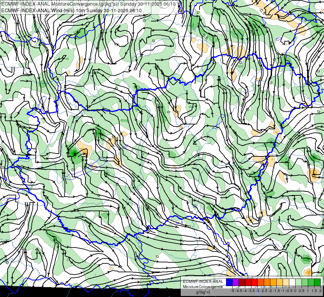Click the amber swatch above -1.5
The height and width of the screenshot is (297, 324).
[273, 282]
